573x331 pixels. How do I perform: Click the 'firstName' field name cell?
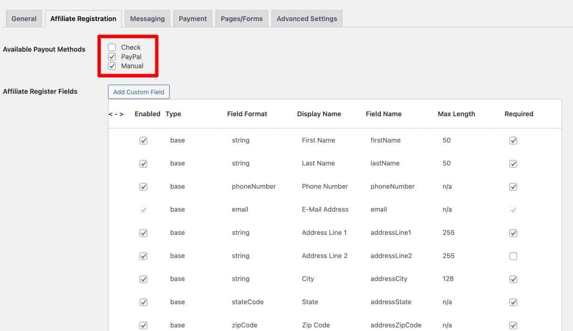[386, 140]
